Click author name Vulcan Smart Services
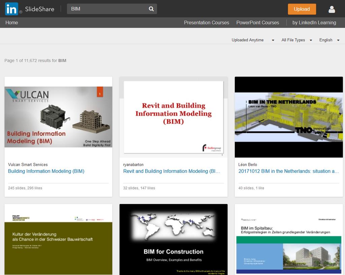The height and width of the screenshot is (275, 345). tap(28, 165)
